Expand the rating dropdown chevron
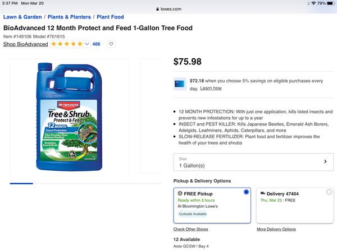The image size is (337, 252). pos(87,44)
